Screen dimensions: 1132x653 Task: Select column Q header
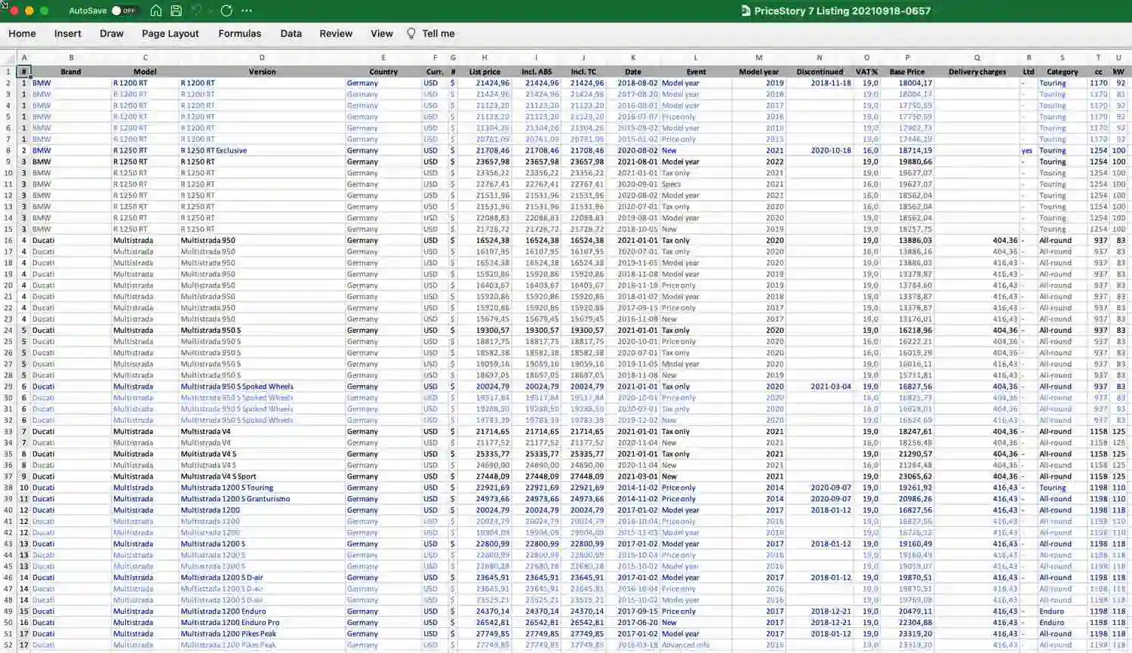[977, 57]
